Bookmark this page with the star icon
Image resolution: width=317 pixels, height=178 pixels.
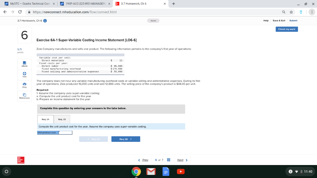(x=291, y=12)
